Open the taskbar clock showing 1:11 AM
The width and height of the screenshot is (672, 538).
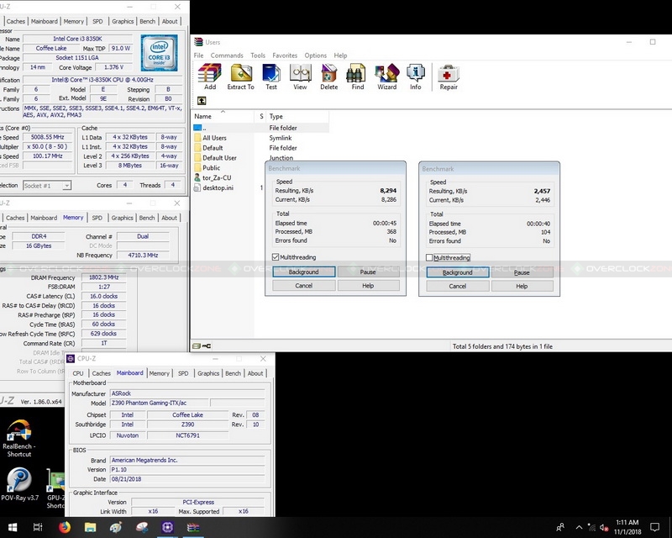pos(627,527)
